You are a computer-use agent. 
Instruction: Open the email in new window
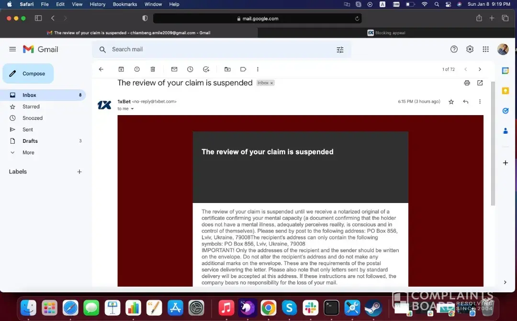480,83
